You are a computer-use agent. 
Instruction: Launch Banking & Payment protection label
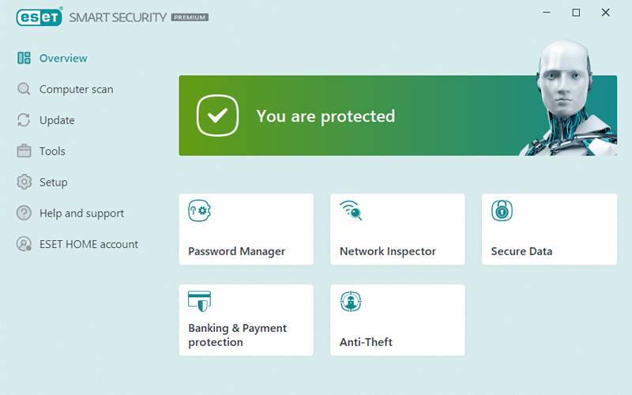(x=237, y=335)
